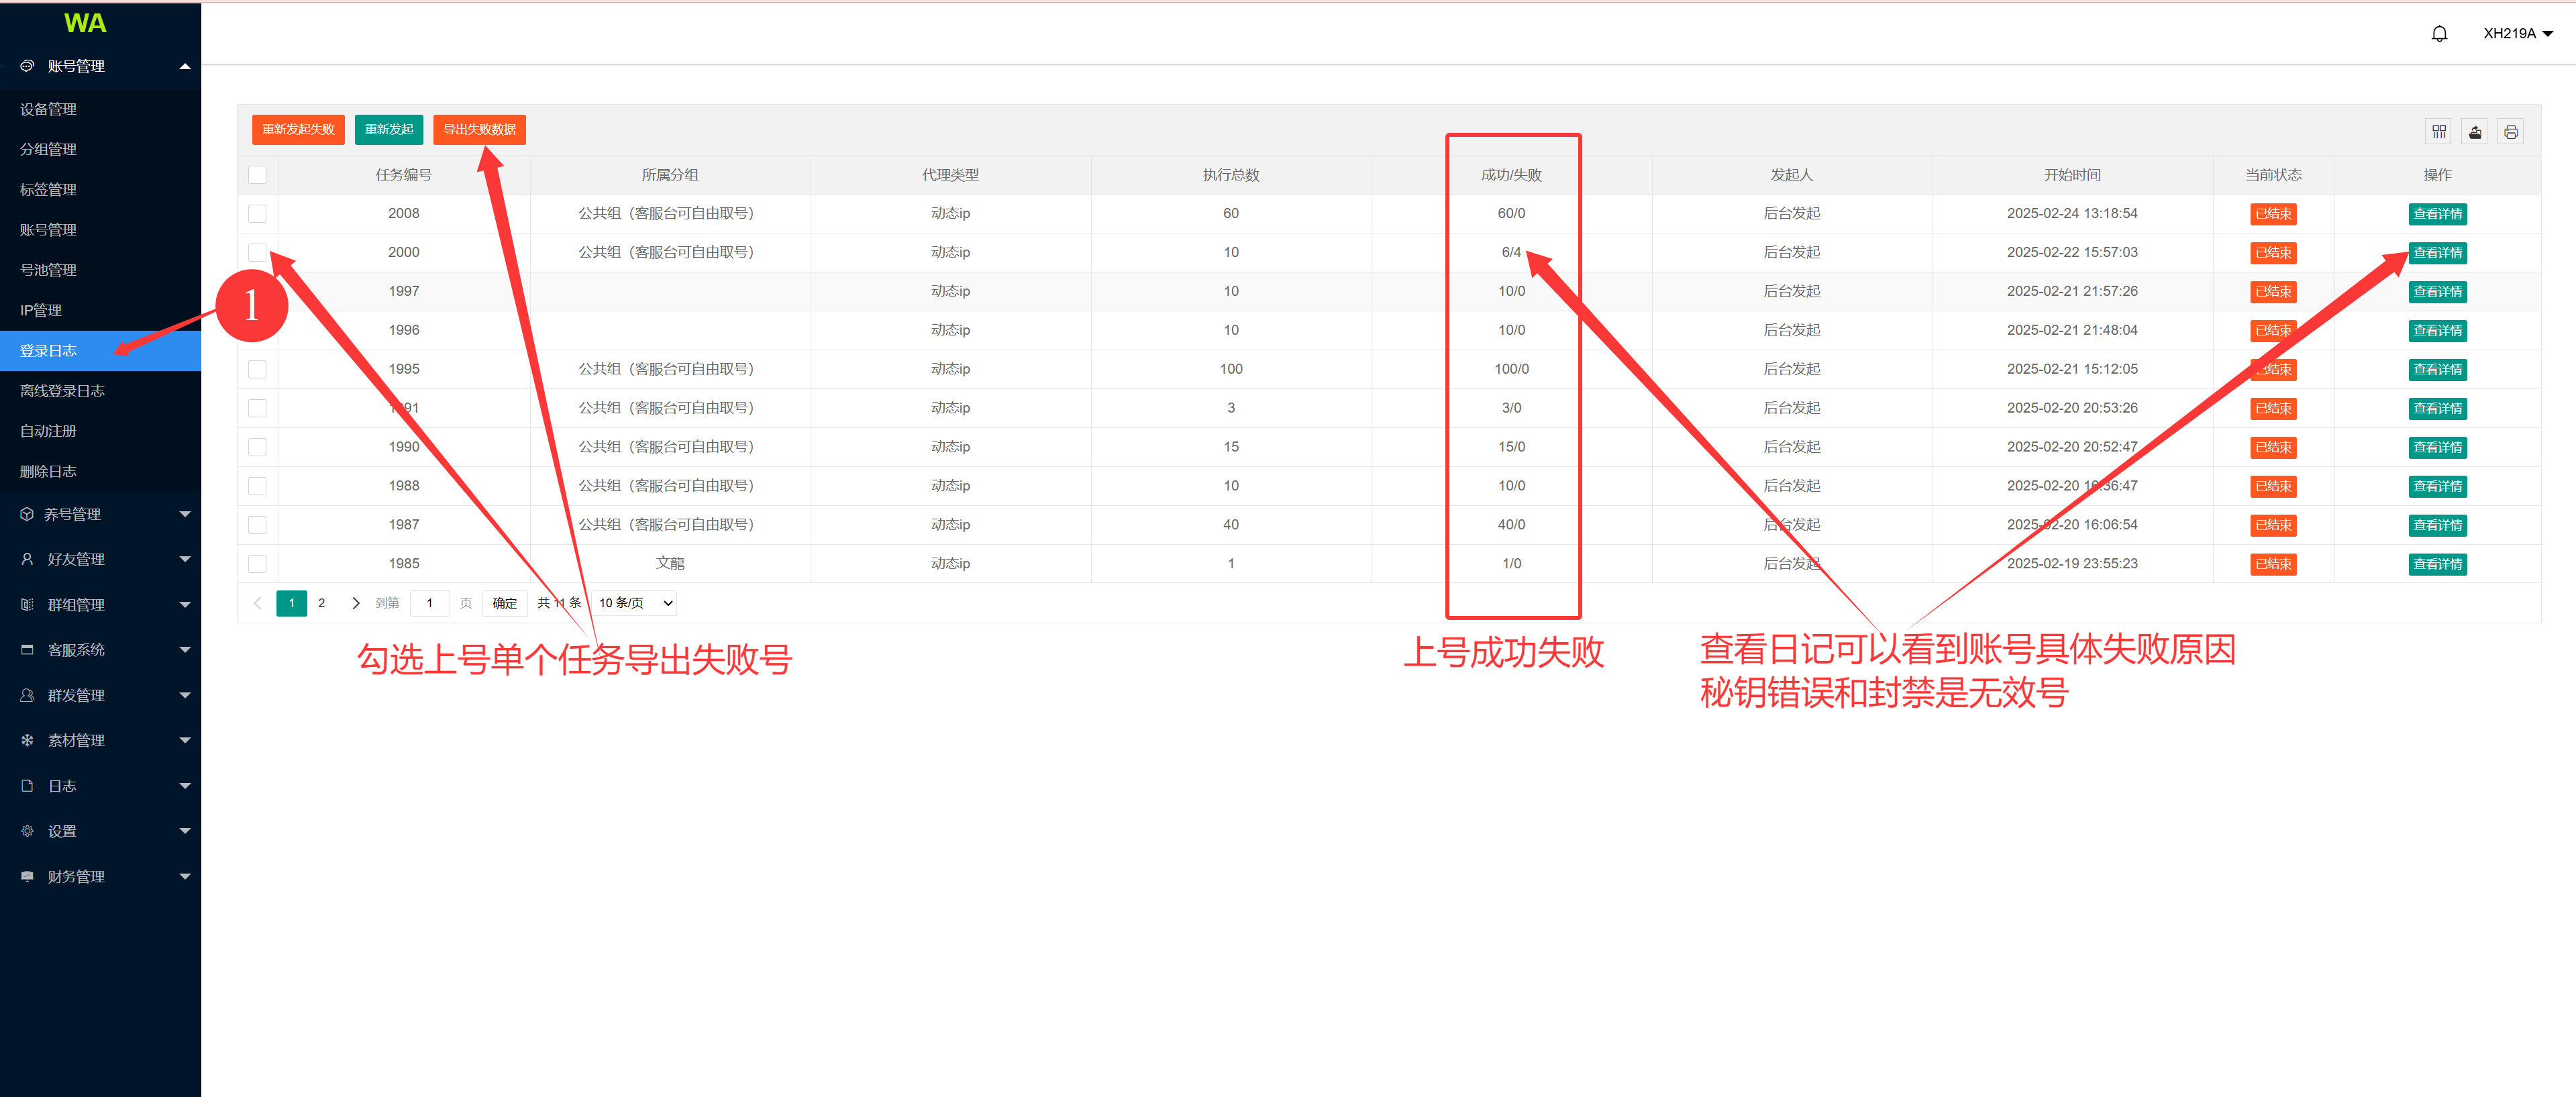
Task: Open the column filter grid icon
Action: pyautogui.click(x=2439, y=132)
